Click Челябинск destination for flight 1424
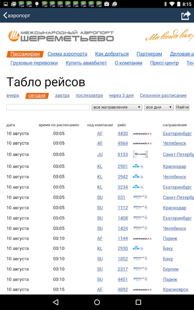 [174, 228]
